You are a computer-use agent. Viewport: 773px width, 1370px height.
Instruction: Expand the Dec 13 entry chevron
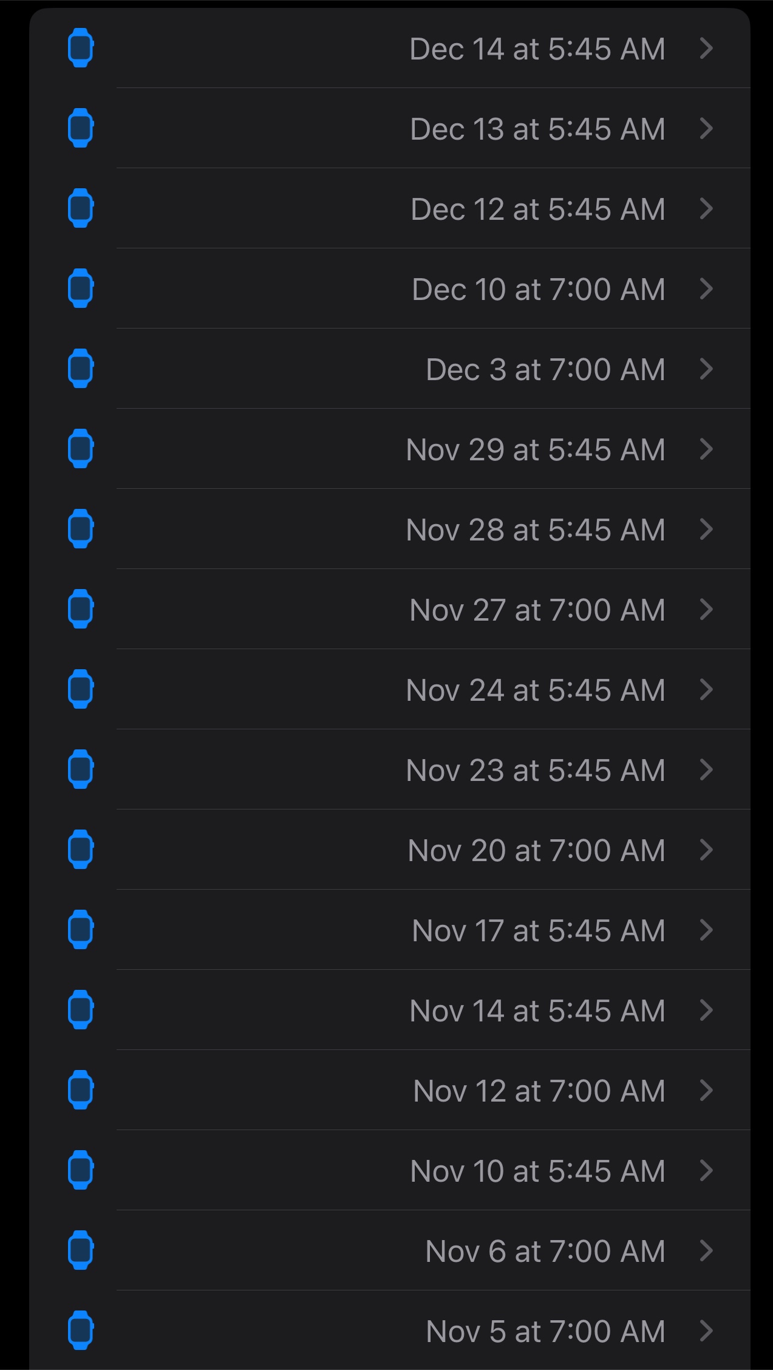pos(706,128)
